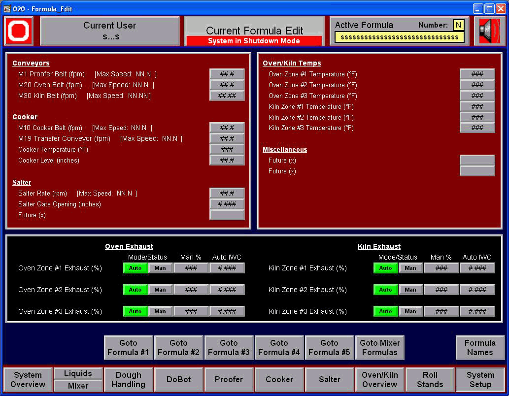The height and width of the screenshot is (396, 509).
Task: Edit Cooker Temperature value field
Action: pos(227,150)
